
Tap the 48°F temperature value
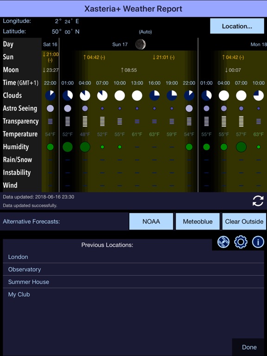point(85,134)
